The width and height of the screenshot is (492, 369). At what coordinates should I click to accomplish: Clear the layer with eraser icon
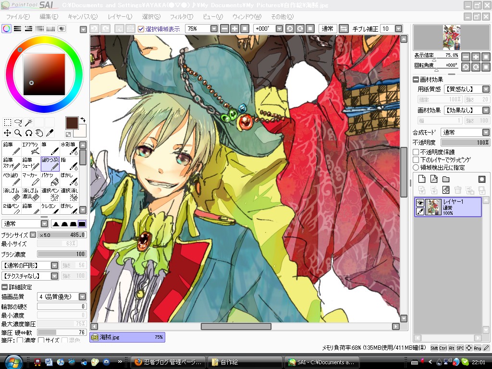(x=446, y=190)
